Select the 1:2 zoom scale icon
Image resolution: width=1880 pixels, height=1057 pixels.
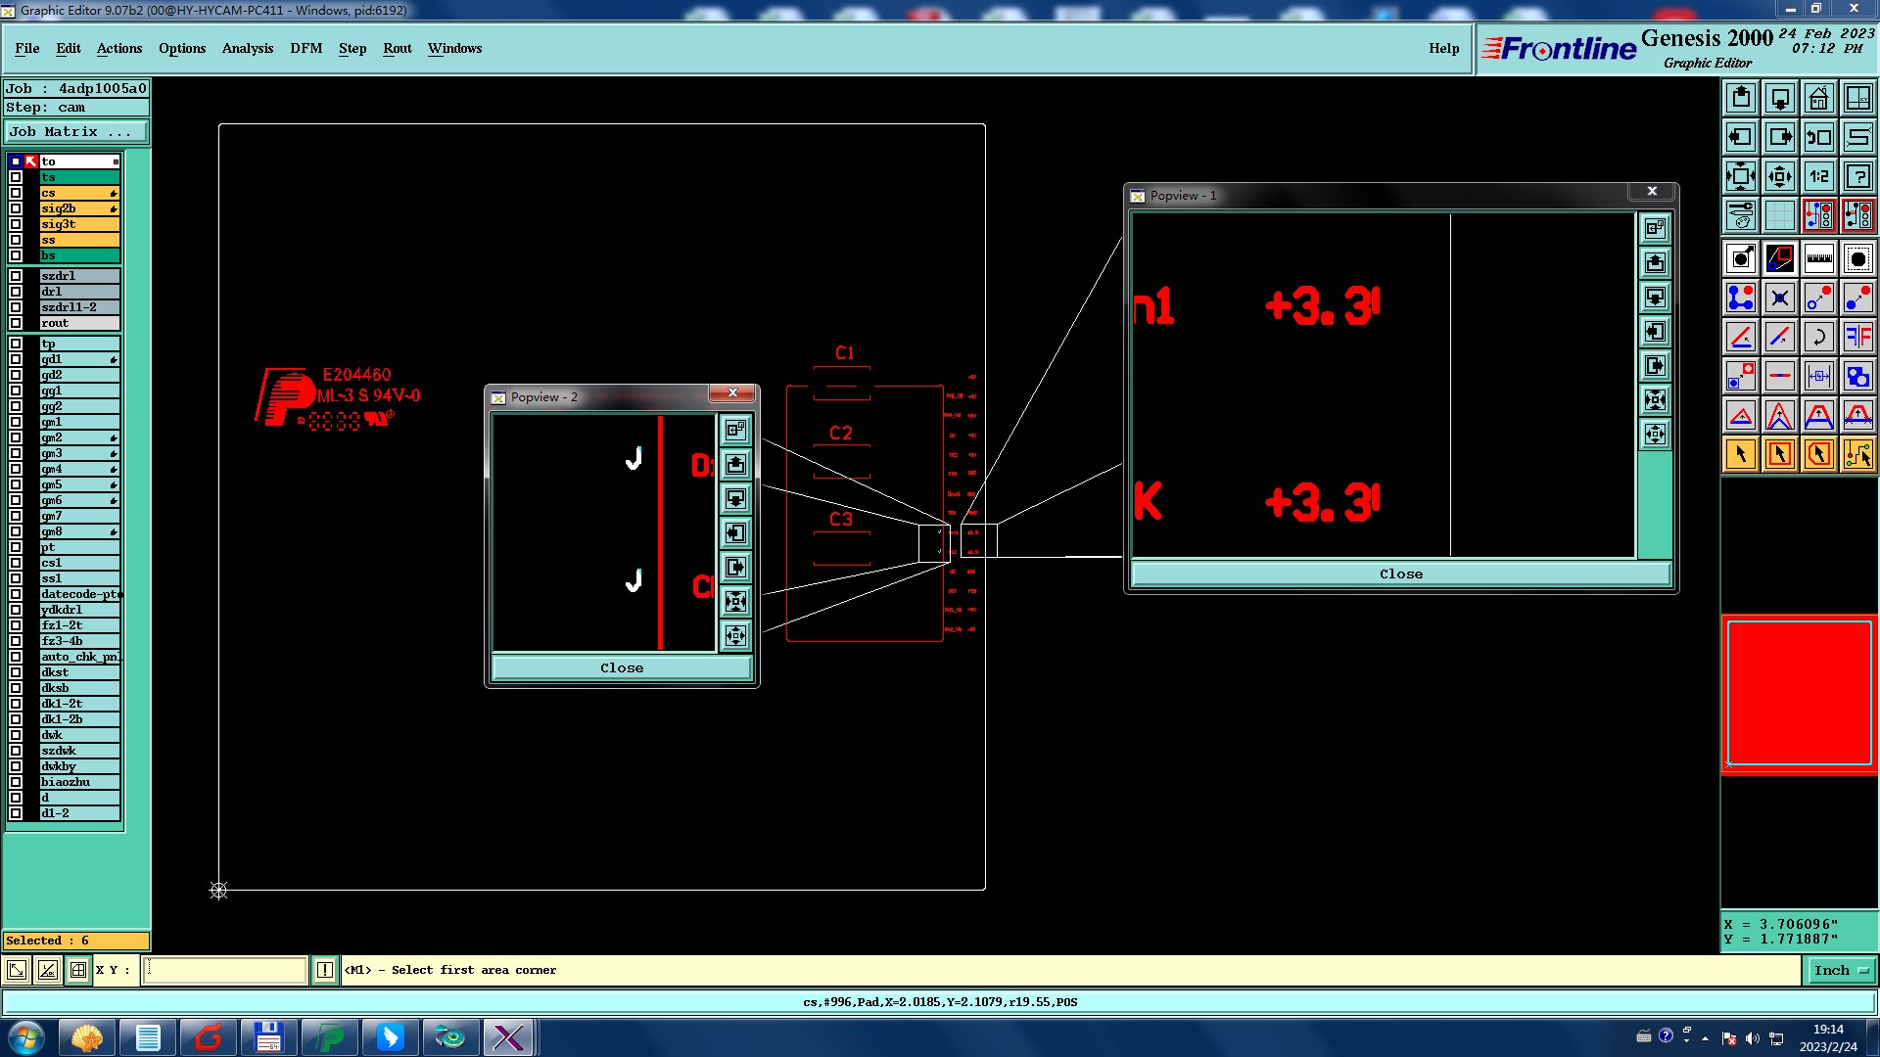tap(1818, 176)
